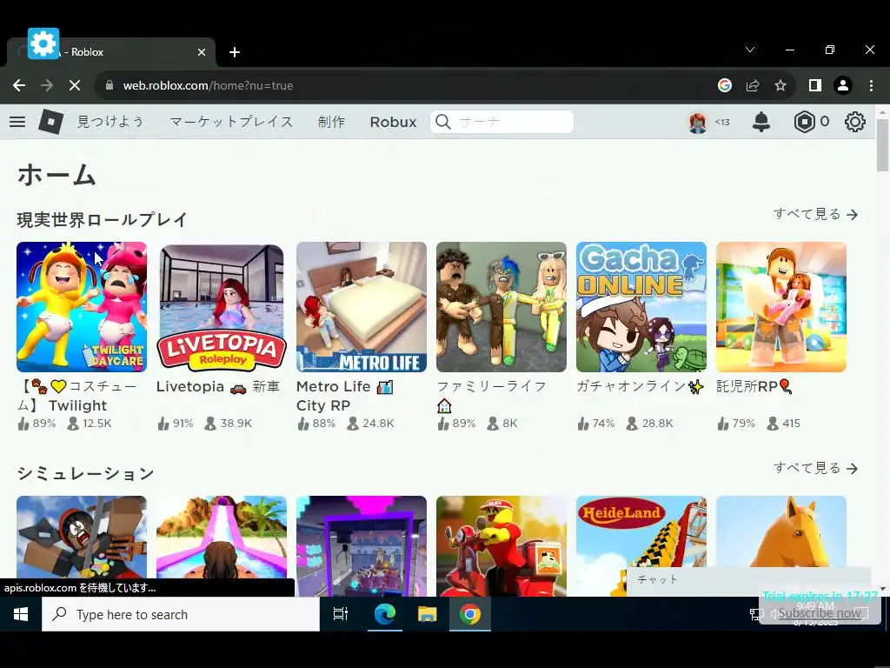This screenshot has height=668, width=890.
Task: Open the チャット chat panel
Action: click(x=748, y=580)
